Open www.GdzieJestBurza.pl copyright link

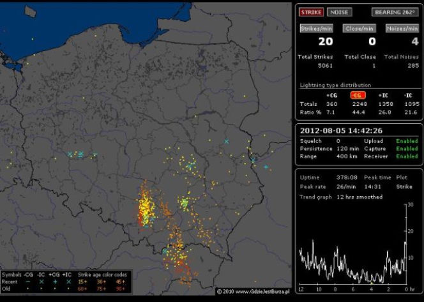(253, 291)
